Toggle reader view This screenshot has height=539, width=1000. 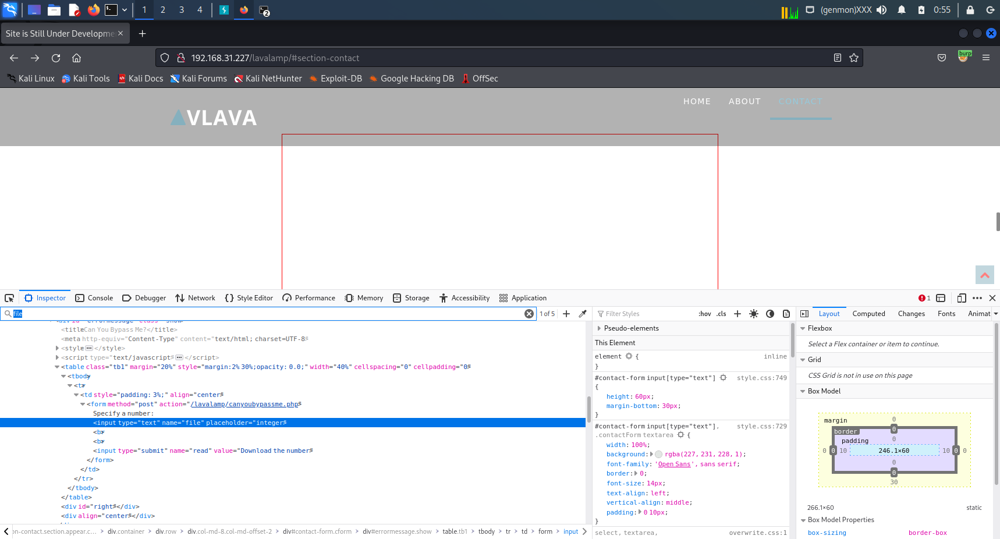pyautogui.click(x=838, y=58)
